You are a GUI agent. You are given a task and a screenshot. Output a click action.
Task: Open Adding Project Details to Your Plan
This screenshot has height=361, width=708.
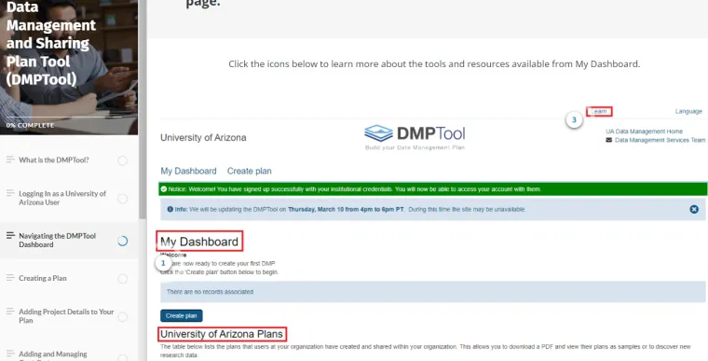(x=66, y=316)
